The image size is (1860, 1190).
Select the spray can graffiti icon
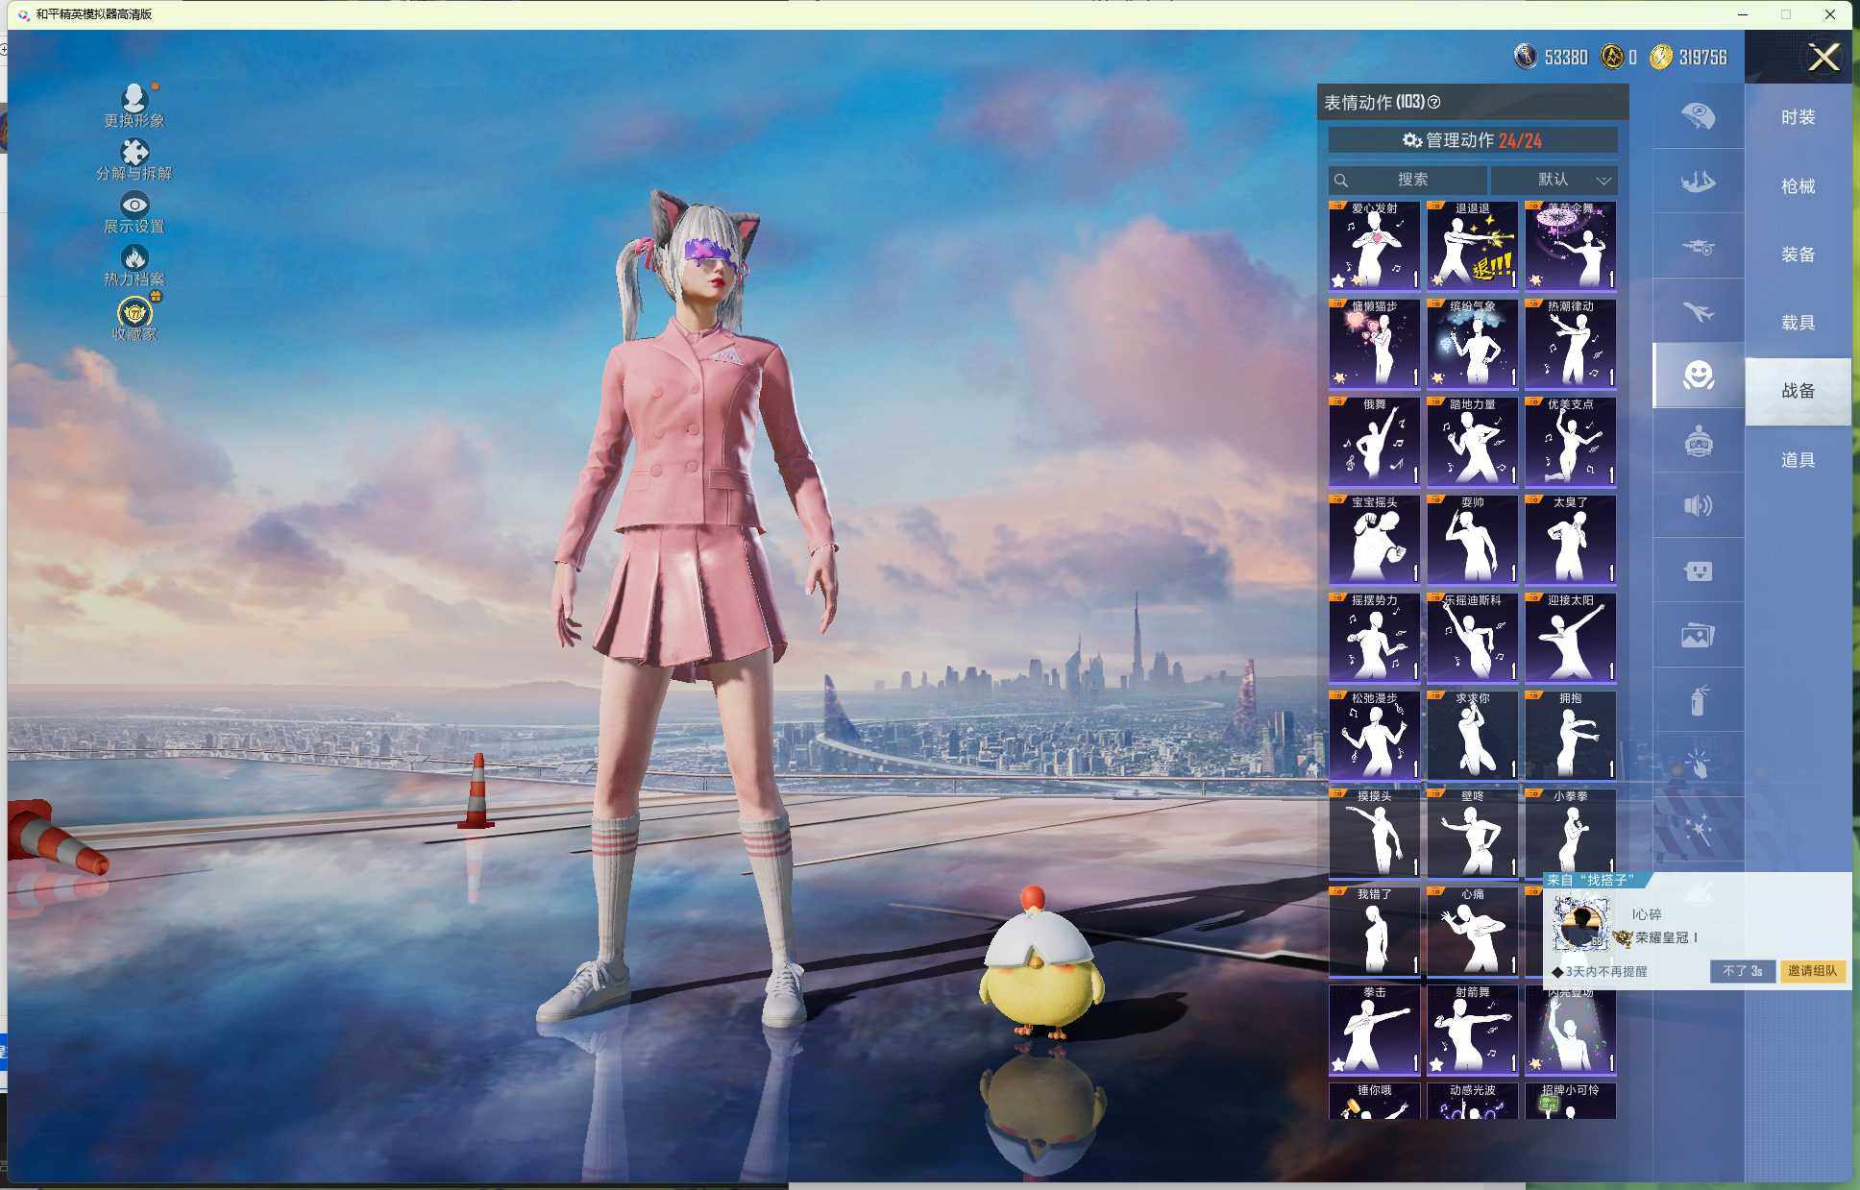[1698, 700]
